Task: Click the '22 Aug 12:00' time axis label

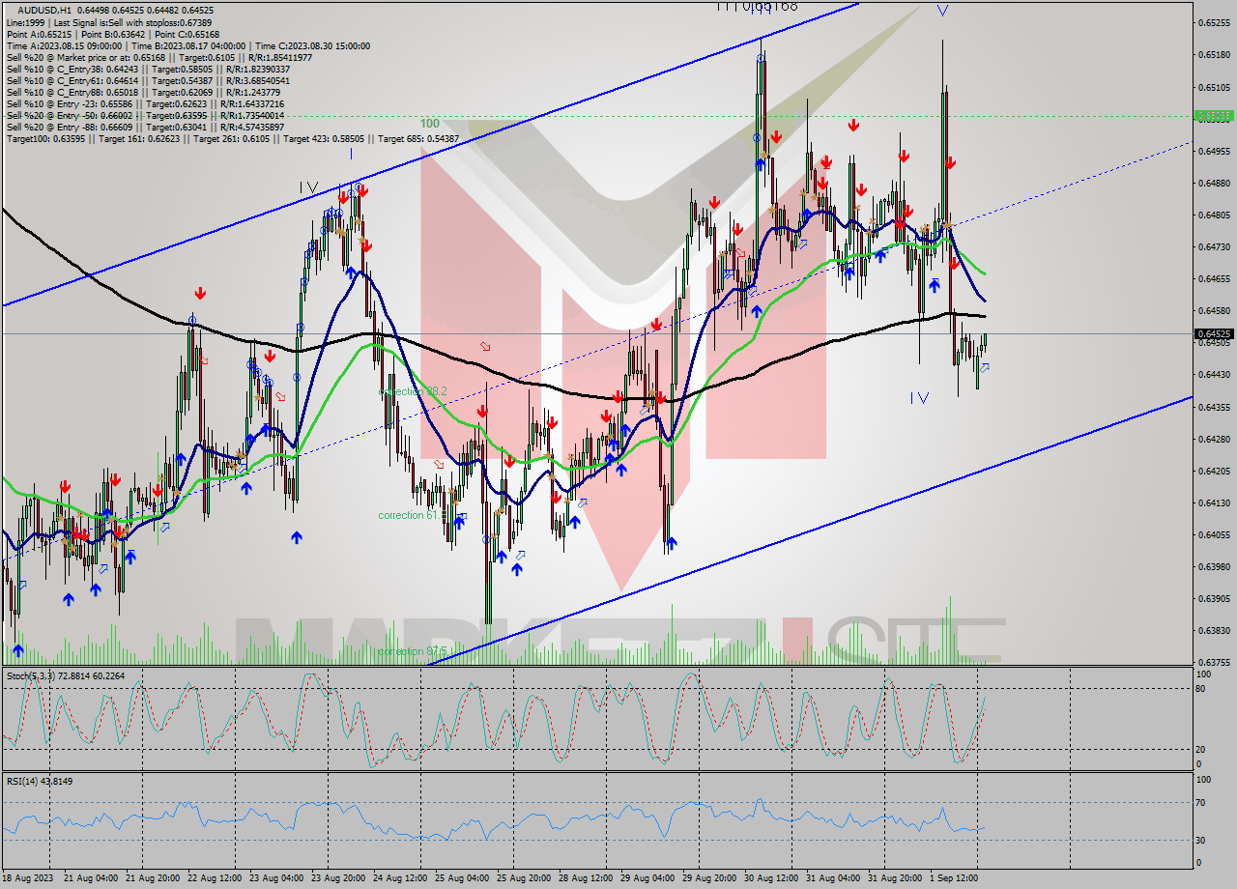Action: click(215, 877)
